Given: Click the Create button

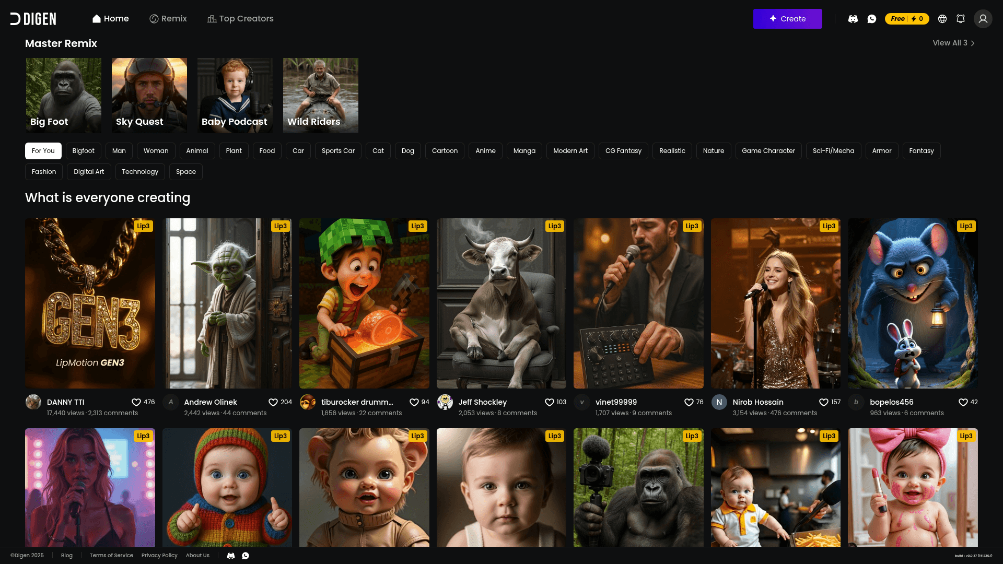Looking at the screenshot, I should click(x=787, y=19).
